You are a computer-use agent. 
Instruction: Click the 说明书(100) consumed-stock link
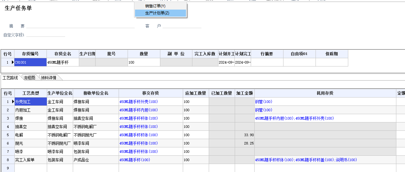click(x=348, y=160)
